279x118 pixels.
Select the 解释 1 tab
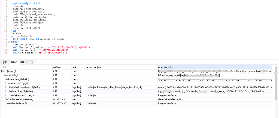14,62
